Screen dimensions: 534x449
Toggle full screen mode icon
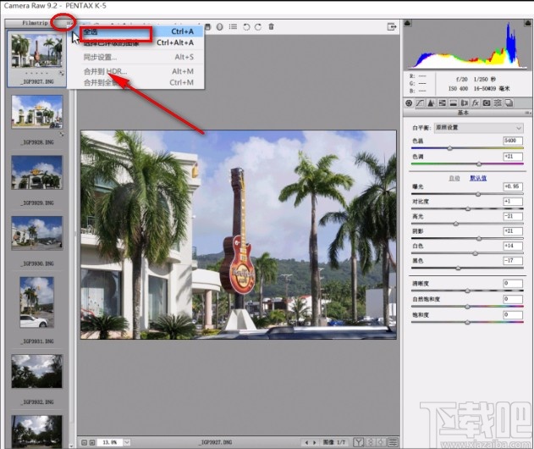(392, 26)
